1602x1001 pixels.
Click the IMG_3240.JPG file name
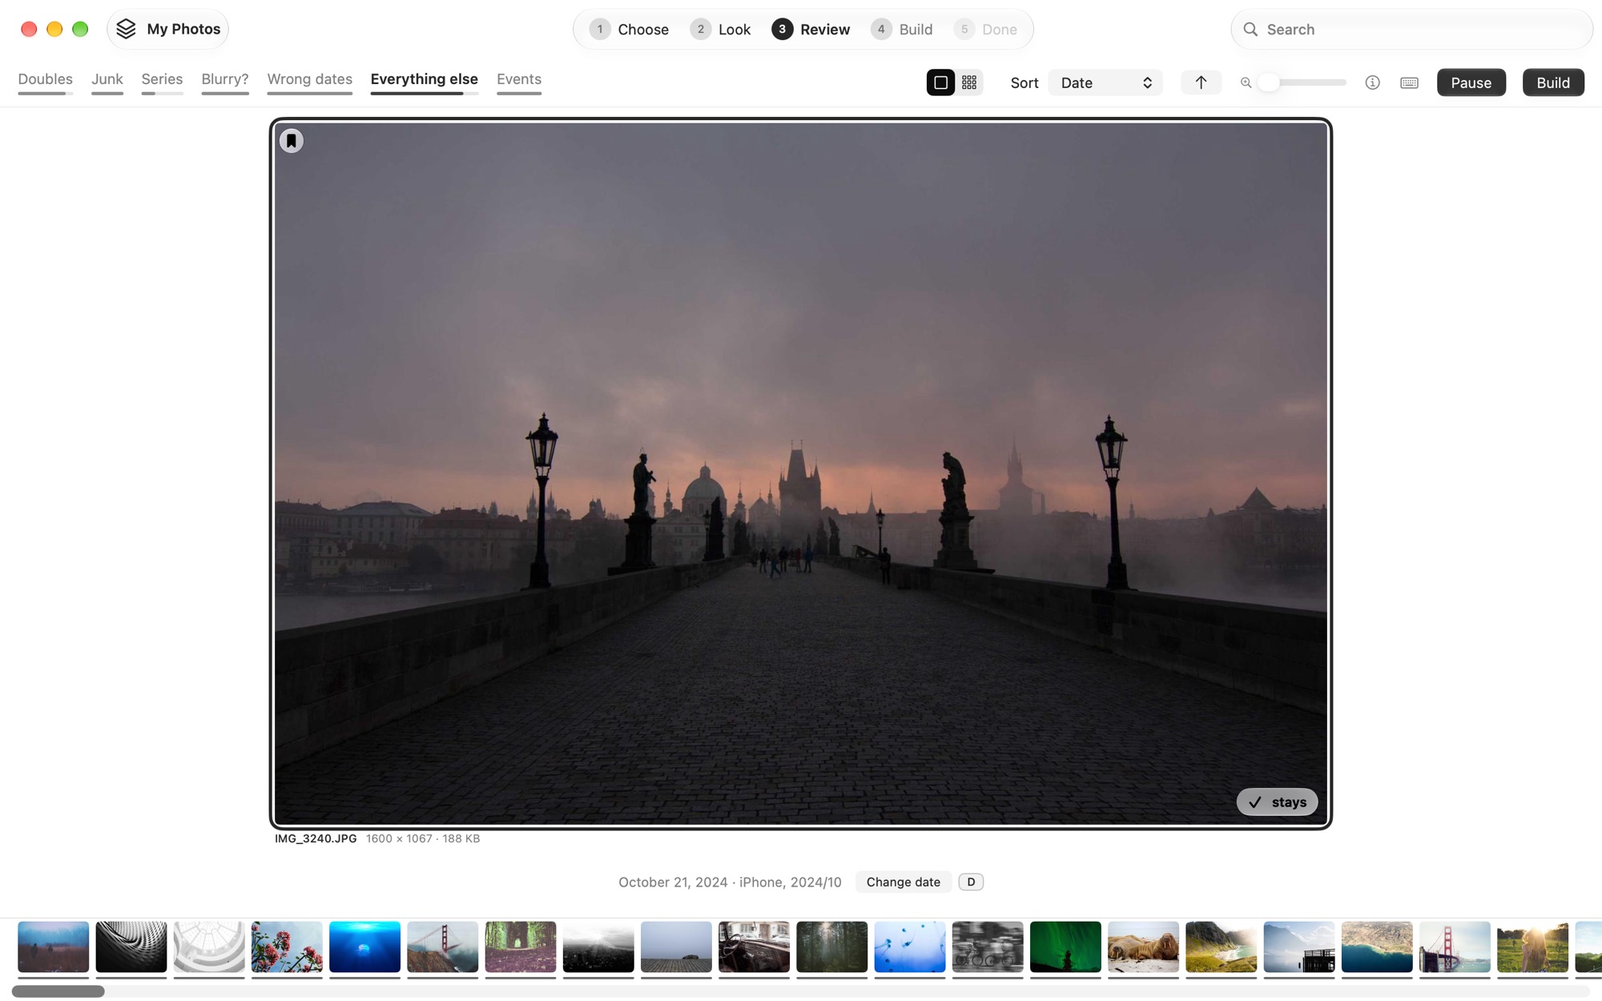click(x=316, y=838)
